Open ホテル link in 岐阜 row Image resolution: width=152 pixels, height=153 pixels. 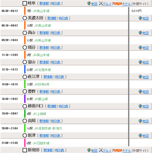click(x=127, y=4)
